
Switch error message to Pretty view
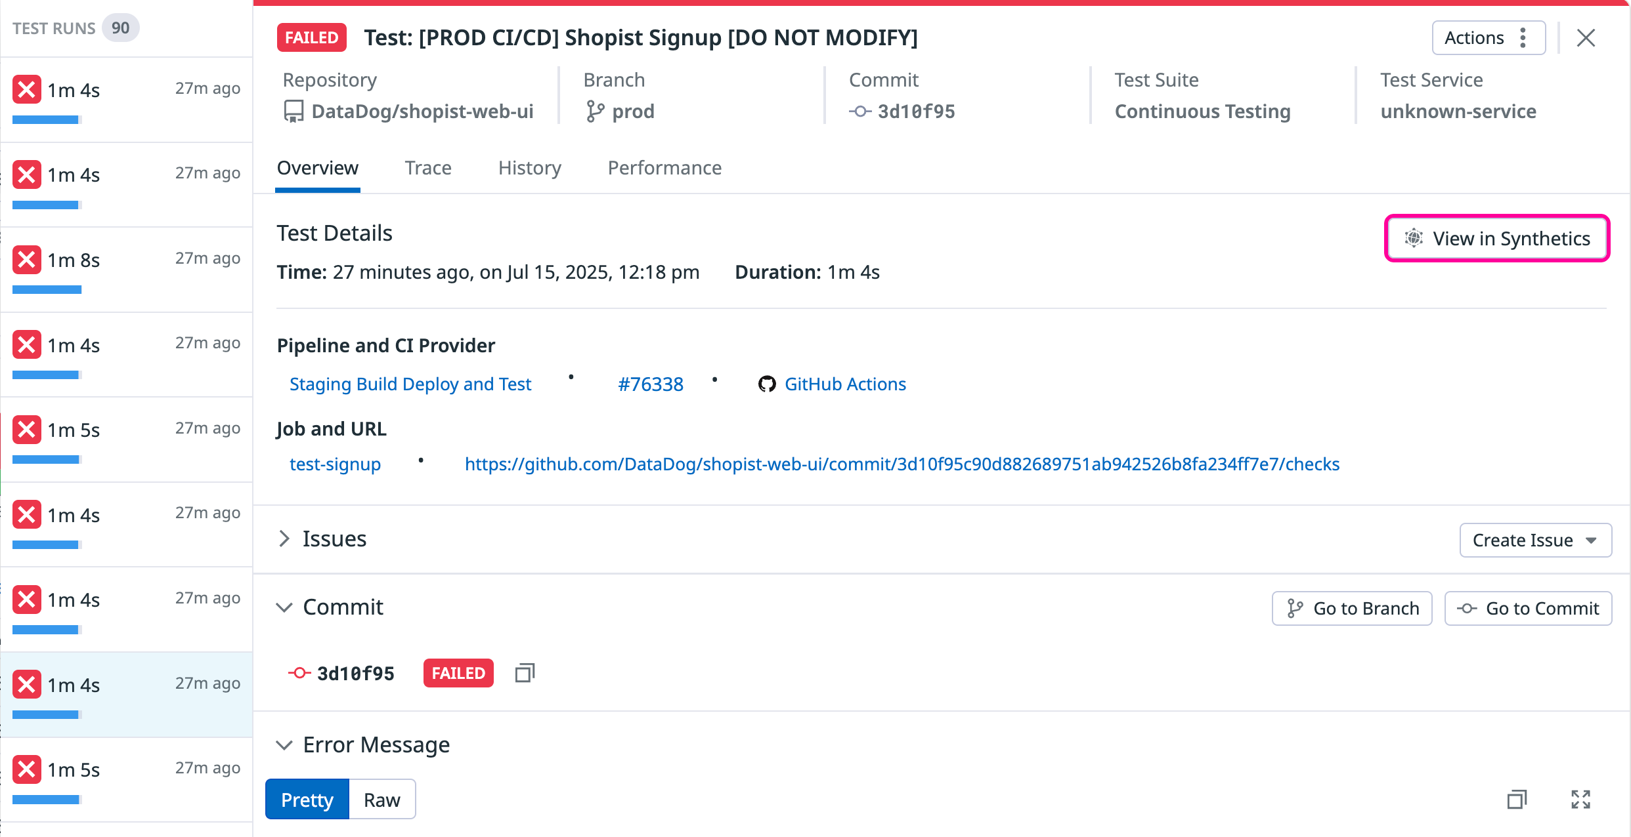307,800
